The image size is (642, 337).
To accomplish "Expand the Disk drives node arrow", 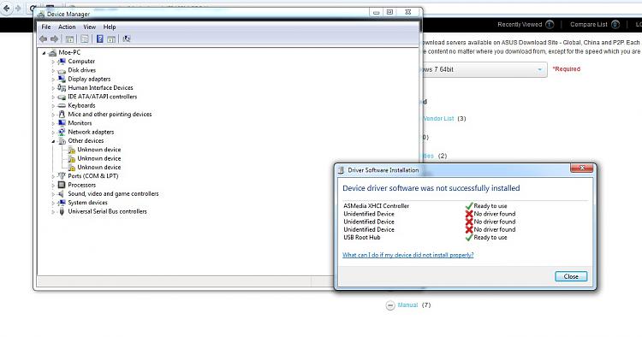I will (x=53, y=71).
